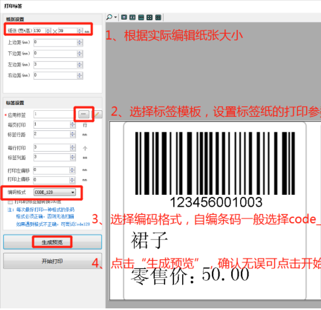This screenshot has width=321, height=310.
Task: Click the product name 裙子 in preview
Action: tap(149, 240)
